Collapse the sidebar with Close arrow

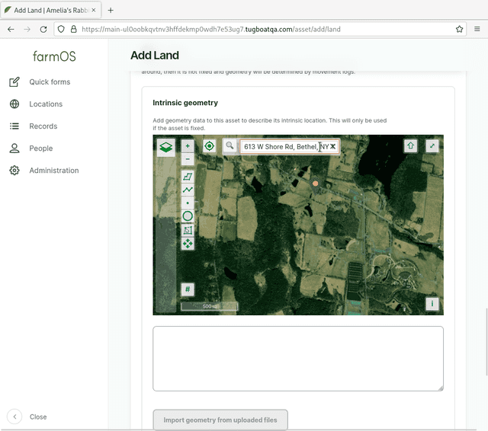tap(14, 417)
